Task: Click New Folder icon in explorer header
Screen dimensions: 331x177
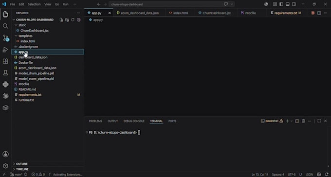Action: pyautogui.click(x=67, y=20)
